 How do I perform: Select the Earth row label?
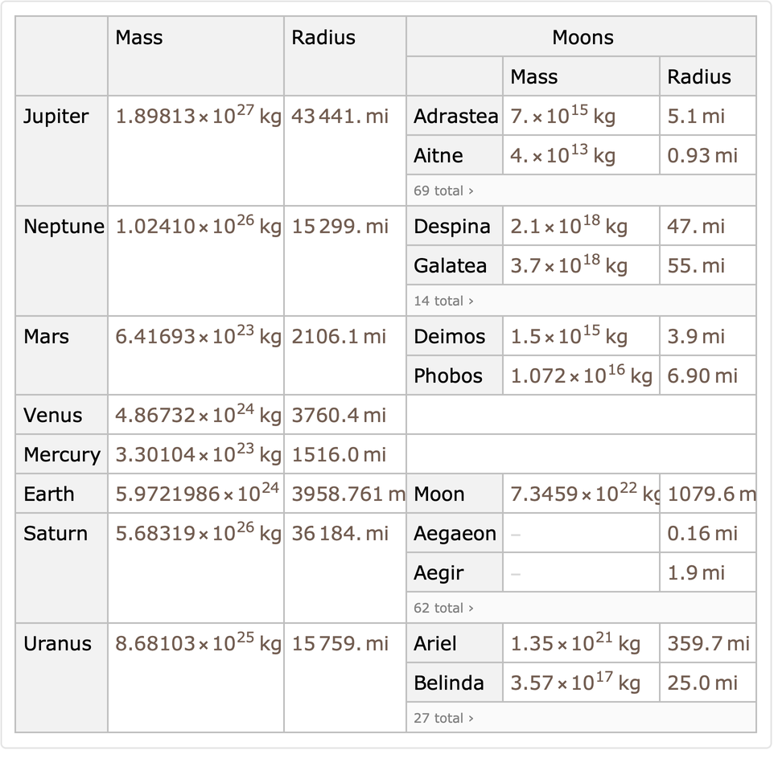tap(49, 494)
